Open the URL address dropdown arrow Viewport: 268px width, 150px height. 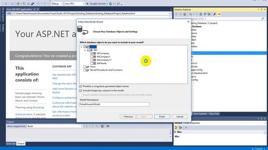coord(169,13)
